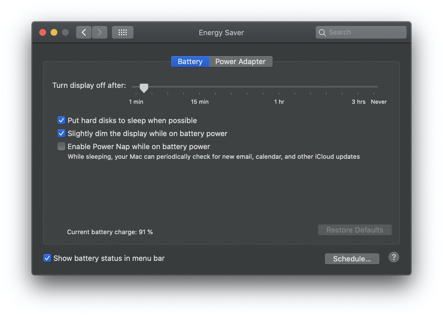The width and height of the screenshot is (443, 317).
Task: Click the Power Nap description text
Action: (214, 157)
